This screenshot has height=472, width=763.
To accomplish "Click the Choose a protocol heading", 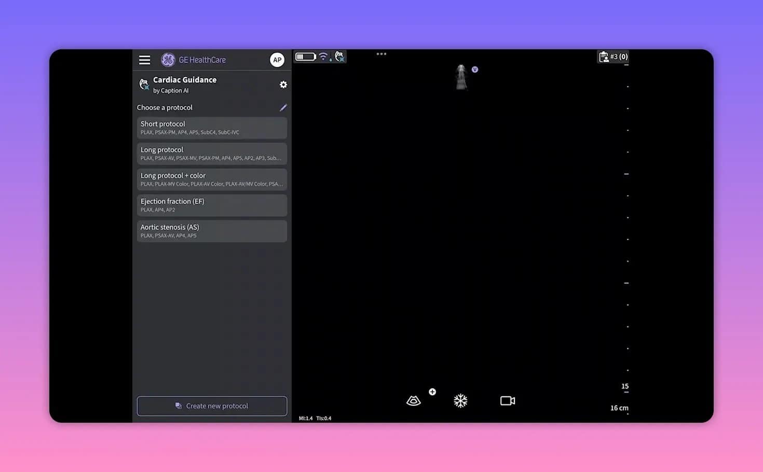I will (165, 107).
